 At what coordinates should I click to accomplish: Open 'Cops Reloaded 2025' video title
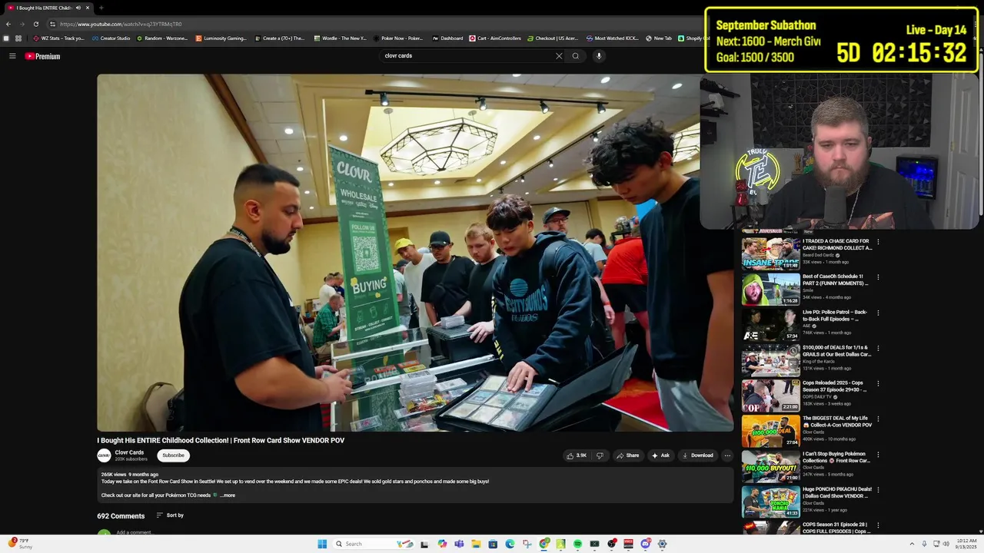pos(835,386)
